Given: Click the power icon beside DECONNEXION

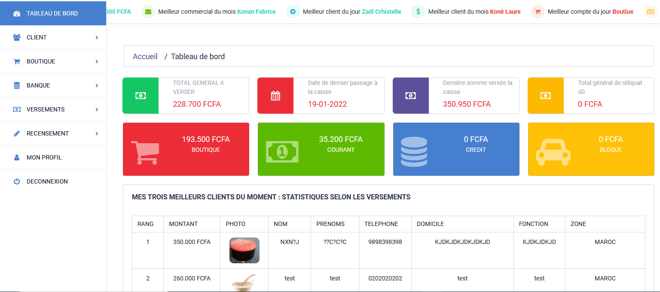Looking at the screenshot, I should coord(16,181).
